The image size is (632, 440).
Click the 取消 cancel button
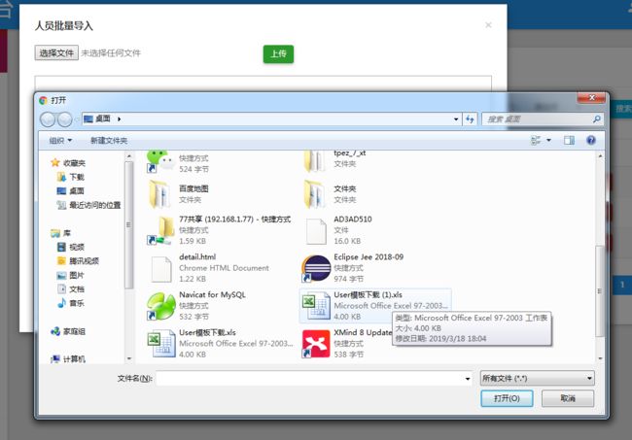point(568,398)
